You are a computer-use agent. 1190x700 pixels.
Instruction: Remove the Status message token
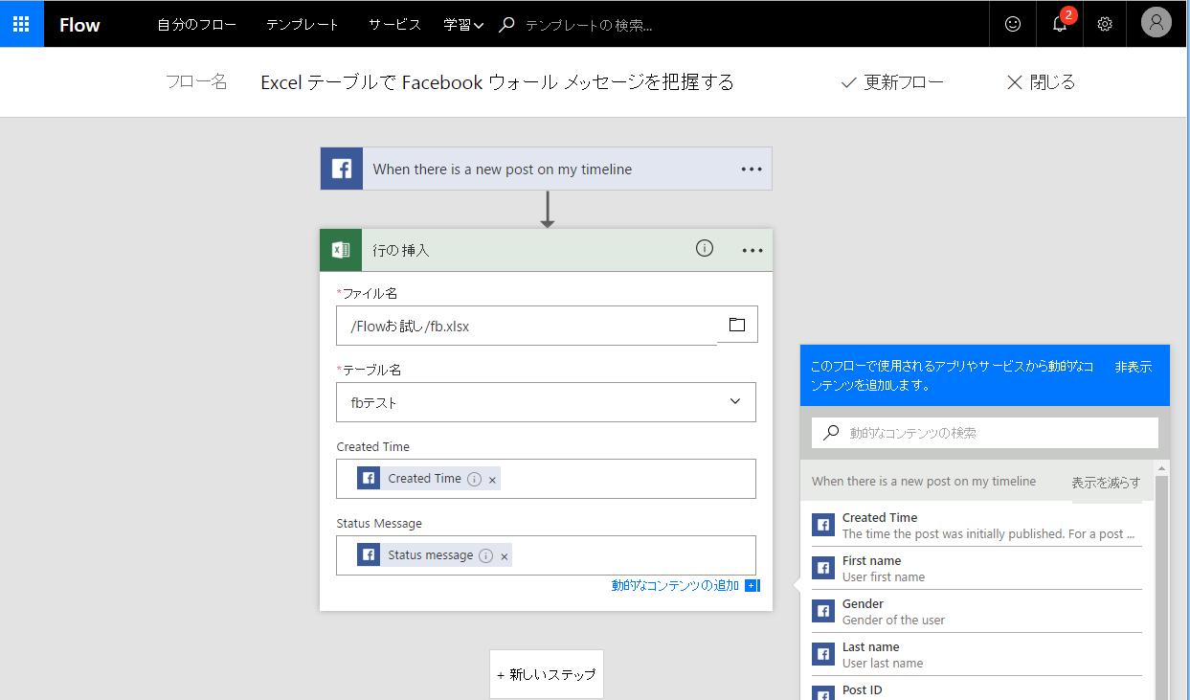tap(505, 556)
